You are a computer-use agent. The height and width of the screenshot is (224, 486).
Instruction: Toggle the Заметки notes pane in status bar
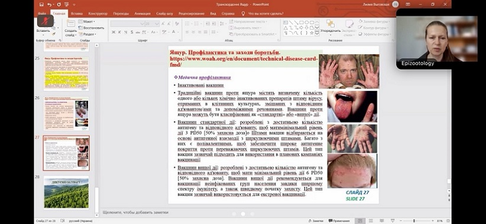[316, 220]
